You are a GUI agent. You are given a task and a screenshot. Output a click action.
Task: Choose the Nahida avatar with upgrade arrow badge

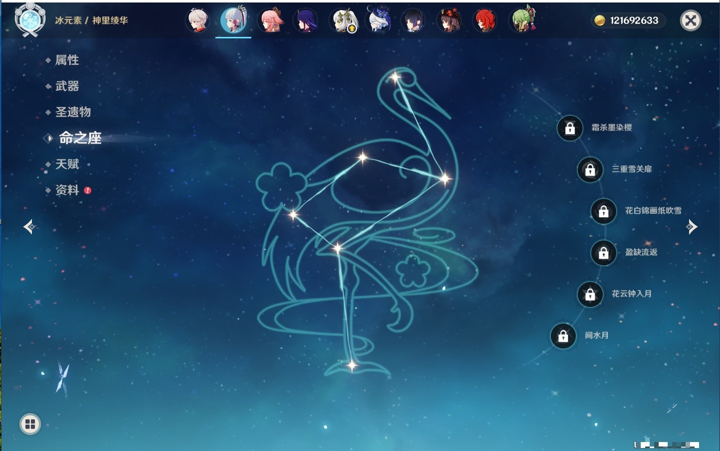(344, 21)
